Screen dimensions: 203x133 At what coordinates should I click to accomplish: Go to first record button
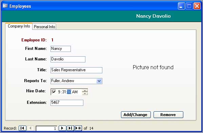(22, 128)
